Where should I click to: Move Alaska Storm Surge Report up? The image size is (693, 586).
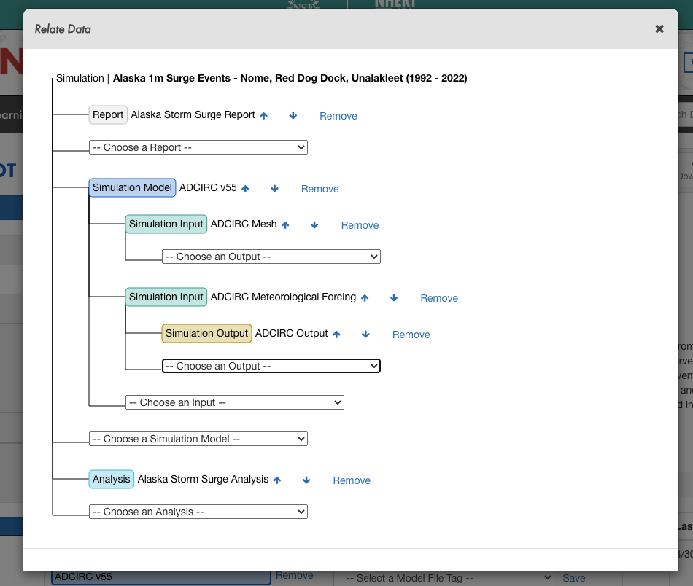pos(263,115)
